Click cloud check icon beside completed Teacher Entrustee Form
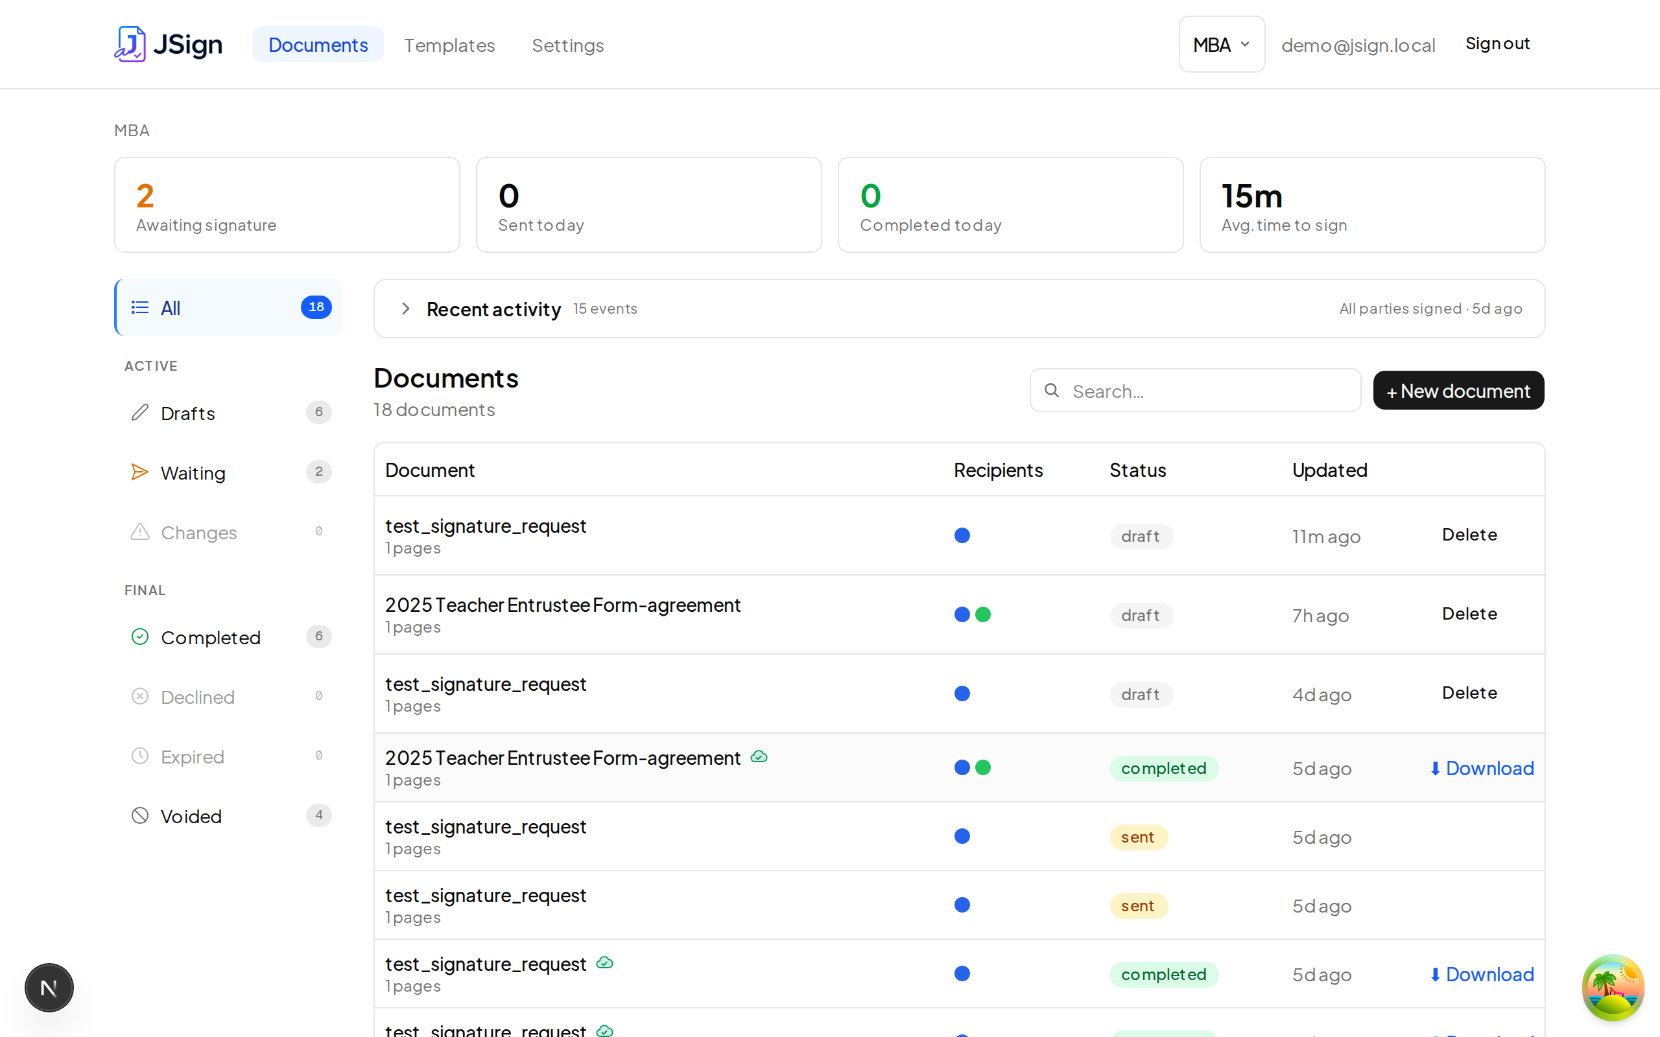This screenshot has height=1037, width=1660. pos(759,756)
